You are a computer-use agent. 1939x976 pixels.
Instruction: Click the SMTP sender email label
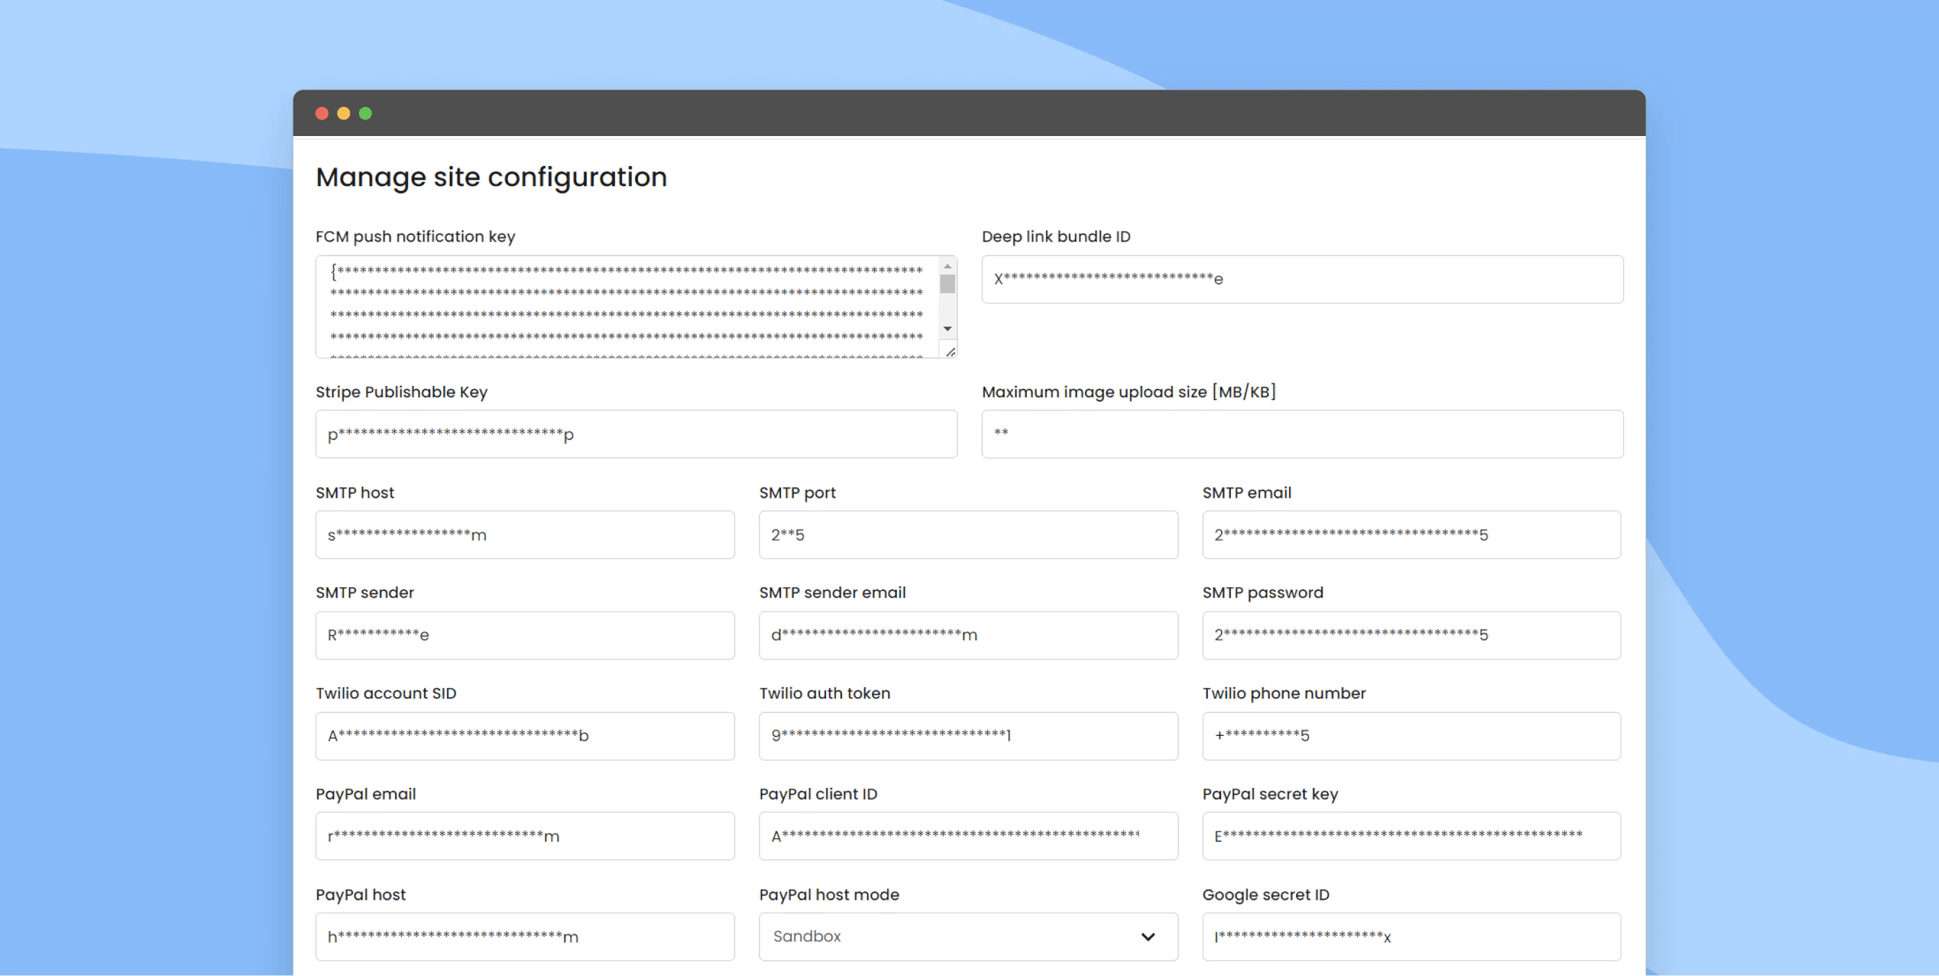pyautogui.click(x=832, y=593)
